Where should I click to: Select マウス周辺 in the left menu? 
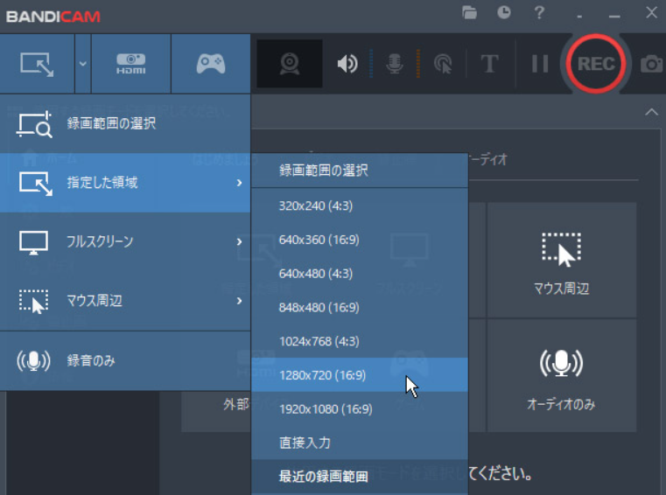coord(125,301)
